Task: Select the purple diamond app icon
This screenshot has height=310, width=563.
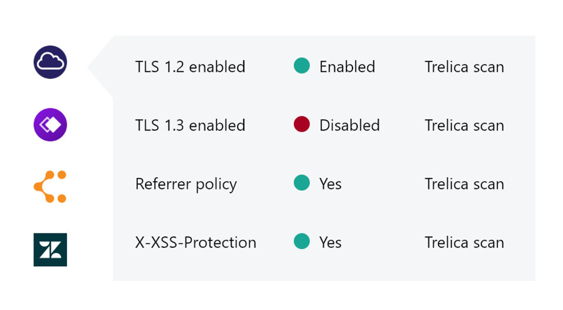Action: tap(50, 125)
